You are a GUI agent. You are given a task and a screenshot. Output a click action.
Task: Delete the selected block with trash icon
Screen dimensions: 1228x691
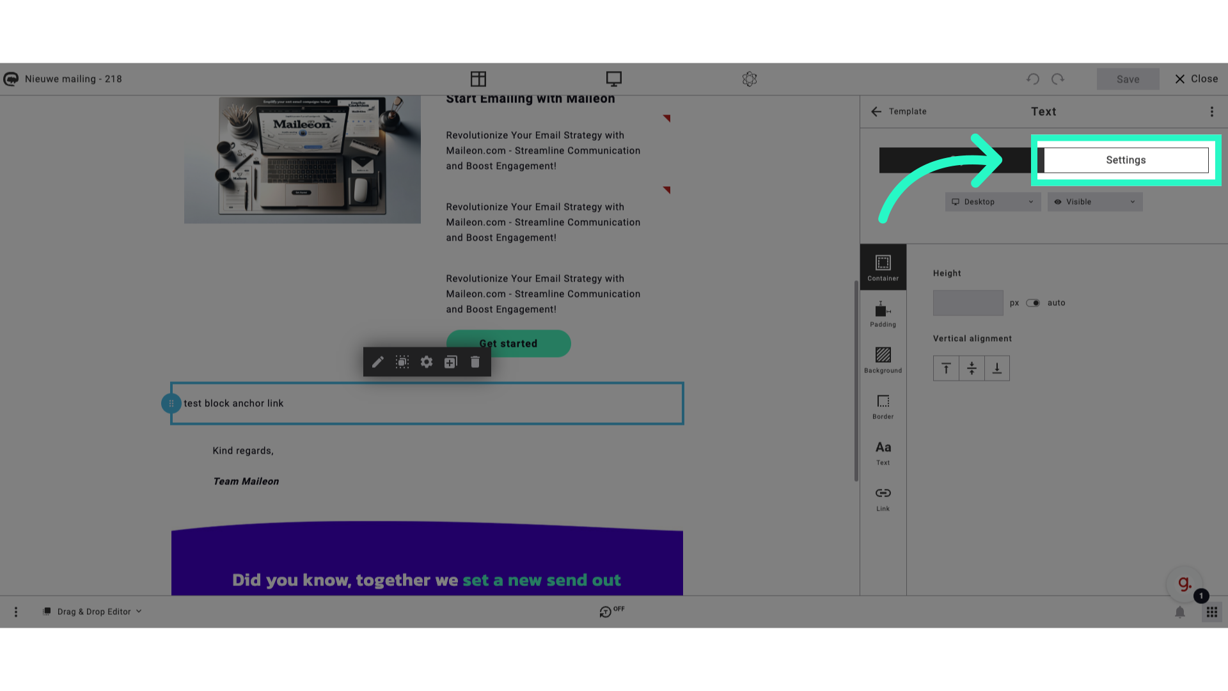(x=475, y=362)
